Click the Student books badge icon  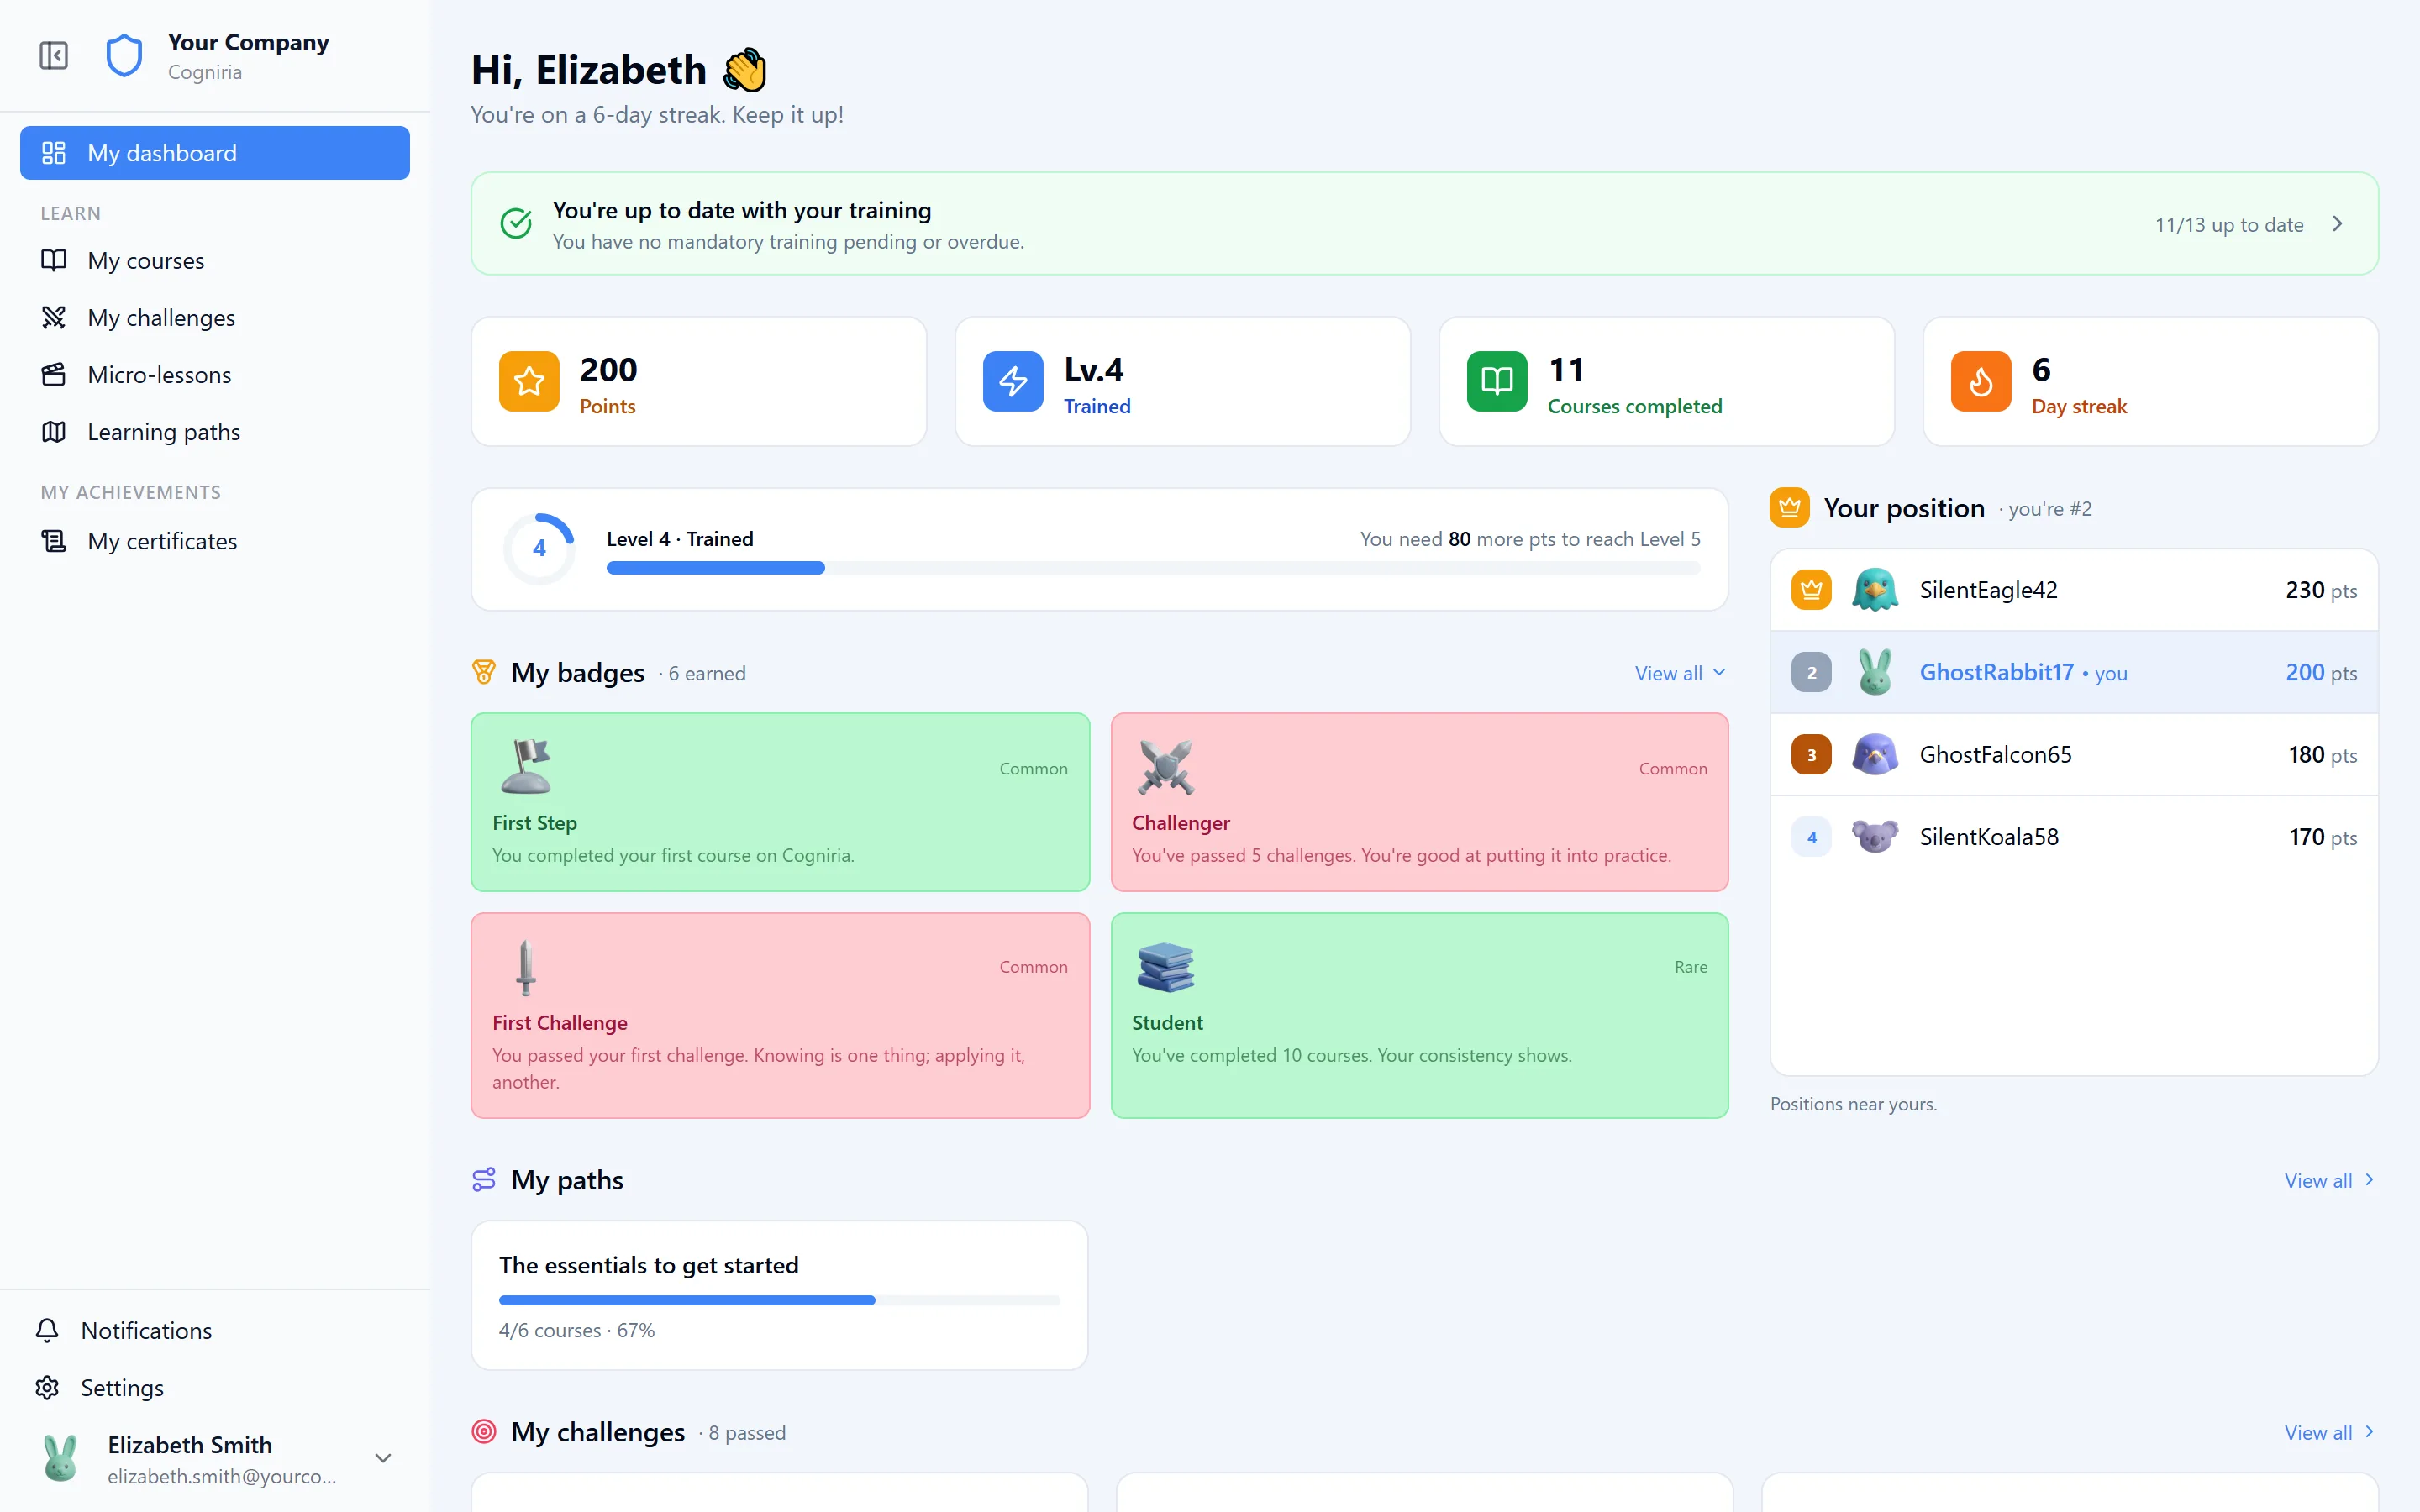point(1166,967)
